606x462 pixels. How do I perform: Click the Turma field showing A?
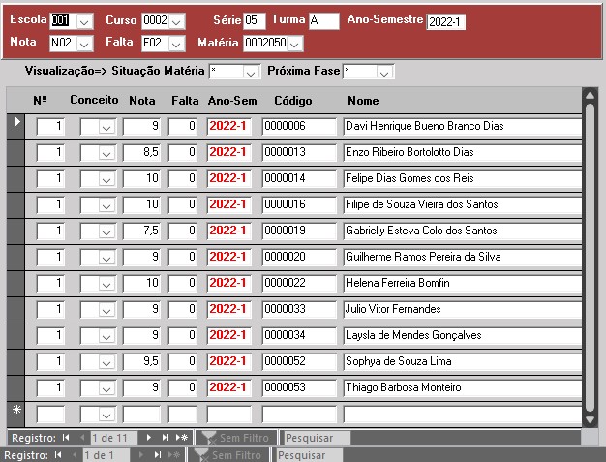tap(324, 21)
